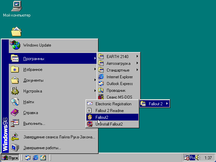Click the Outlook Express label in Programs
This screenshot has height=162, width=216.
119,84
